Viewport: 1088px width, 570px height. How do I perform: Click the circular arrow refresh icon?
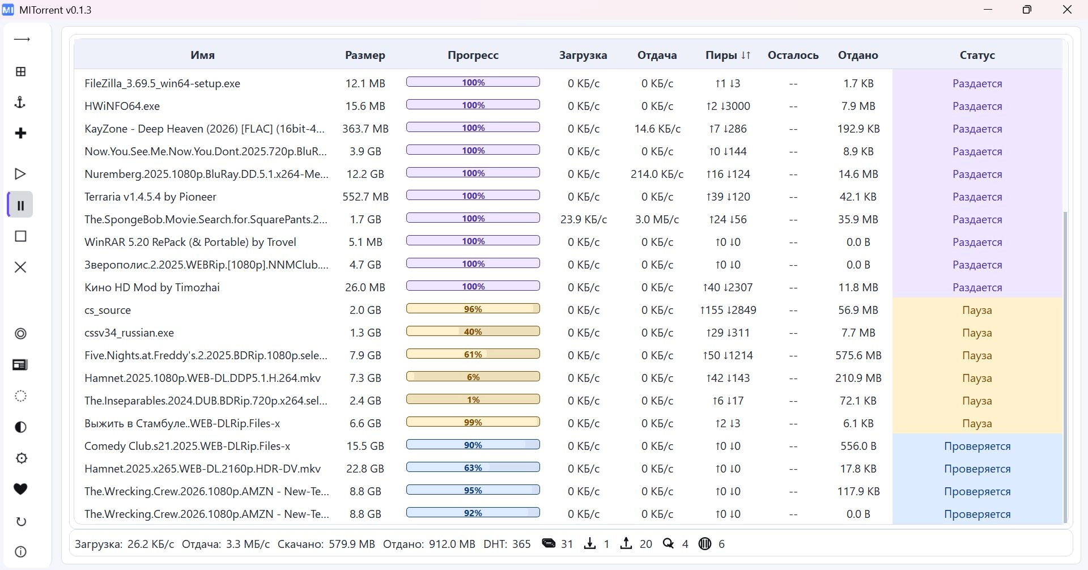[x=20, y=521]
